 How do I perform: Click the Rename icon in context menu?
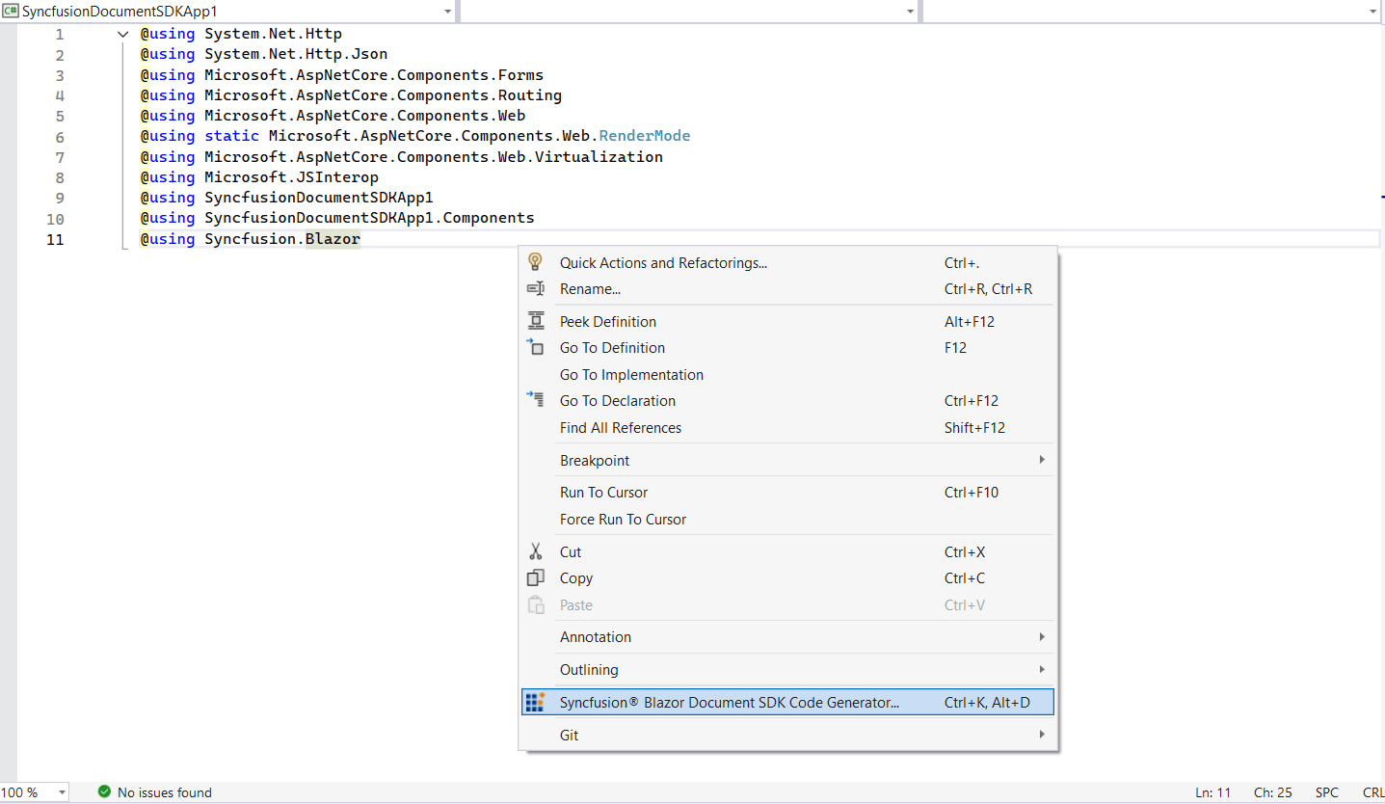(x=536, y=289)
